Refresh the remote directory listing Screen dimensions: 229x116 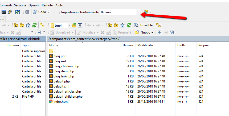pos(129,26)
